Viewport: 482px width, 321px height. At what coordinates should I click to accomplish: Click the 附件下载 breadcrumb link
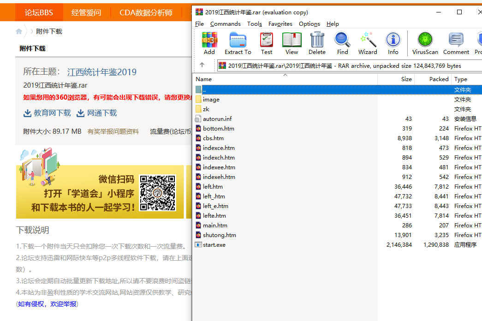click(x=49, y=31)
